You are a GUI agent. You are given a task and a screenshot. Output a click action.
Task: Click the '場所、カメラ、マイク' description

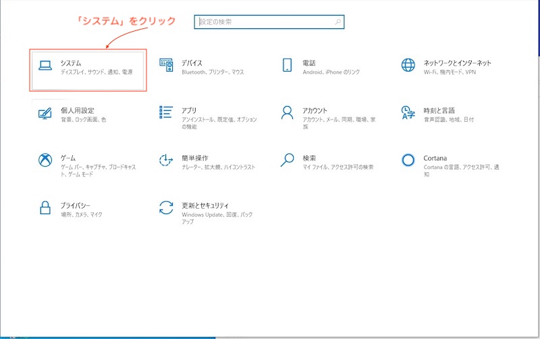[82, 215]
